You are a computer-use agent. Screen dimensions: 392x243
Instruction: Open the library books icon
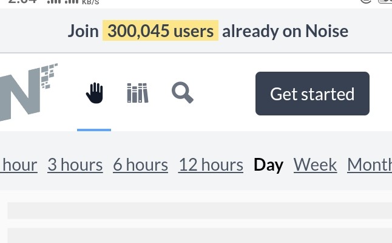coord(138,93)
